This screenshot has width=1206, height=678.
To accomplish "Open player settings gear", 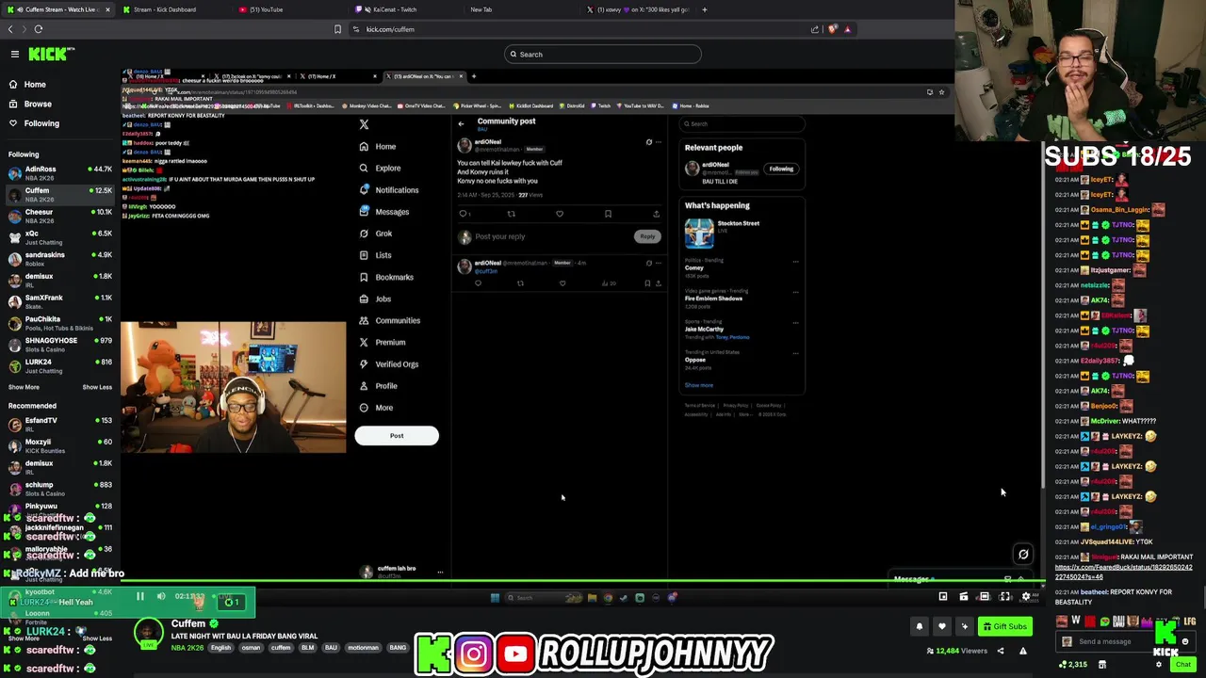I will click(1026, 596).
